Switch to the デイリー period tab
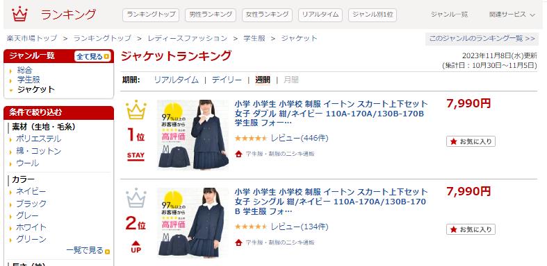This screenshot has height=266, width=547. tap(227, 80)
